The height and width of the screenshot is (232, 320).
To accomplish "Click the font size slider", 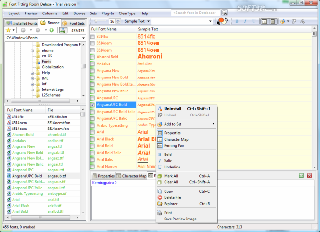I will (100, 21).
